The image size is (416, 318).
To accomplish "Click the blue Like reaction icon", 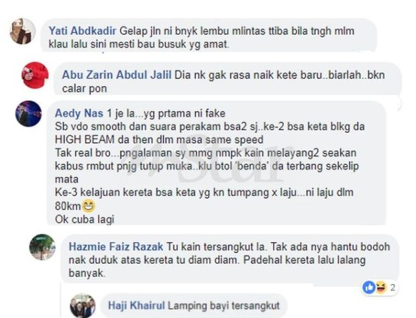I will tap(369, 288).
